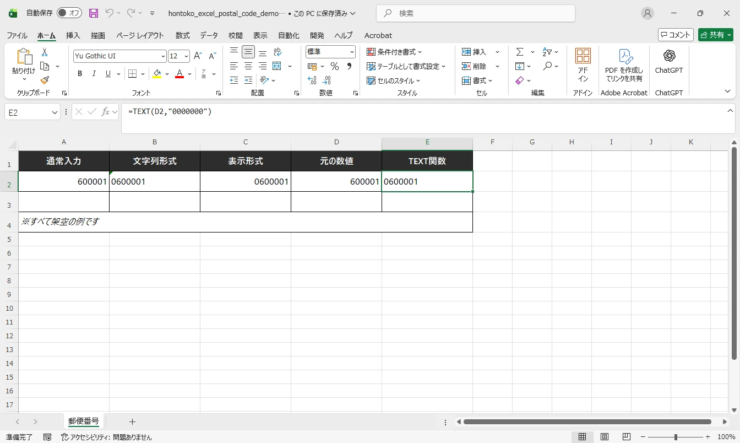Click the AutoSum sigma icon

point(520,52)
